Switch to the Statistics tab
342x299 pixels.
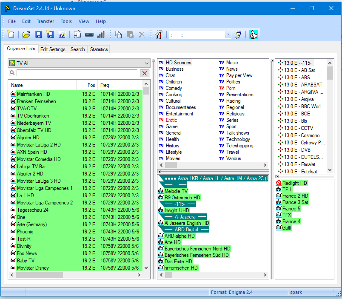coord(99,49)
